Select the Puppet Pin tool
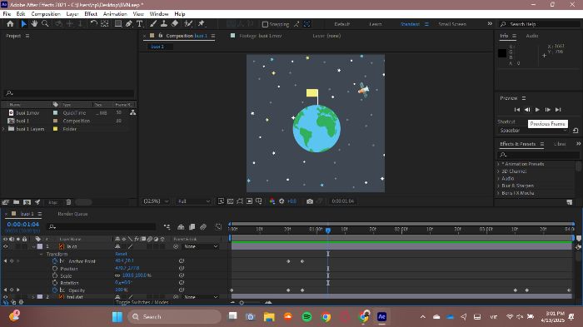This screenshot has width=583, height=327. pos(202,24)
